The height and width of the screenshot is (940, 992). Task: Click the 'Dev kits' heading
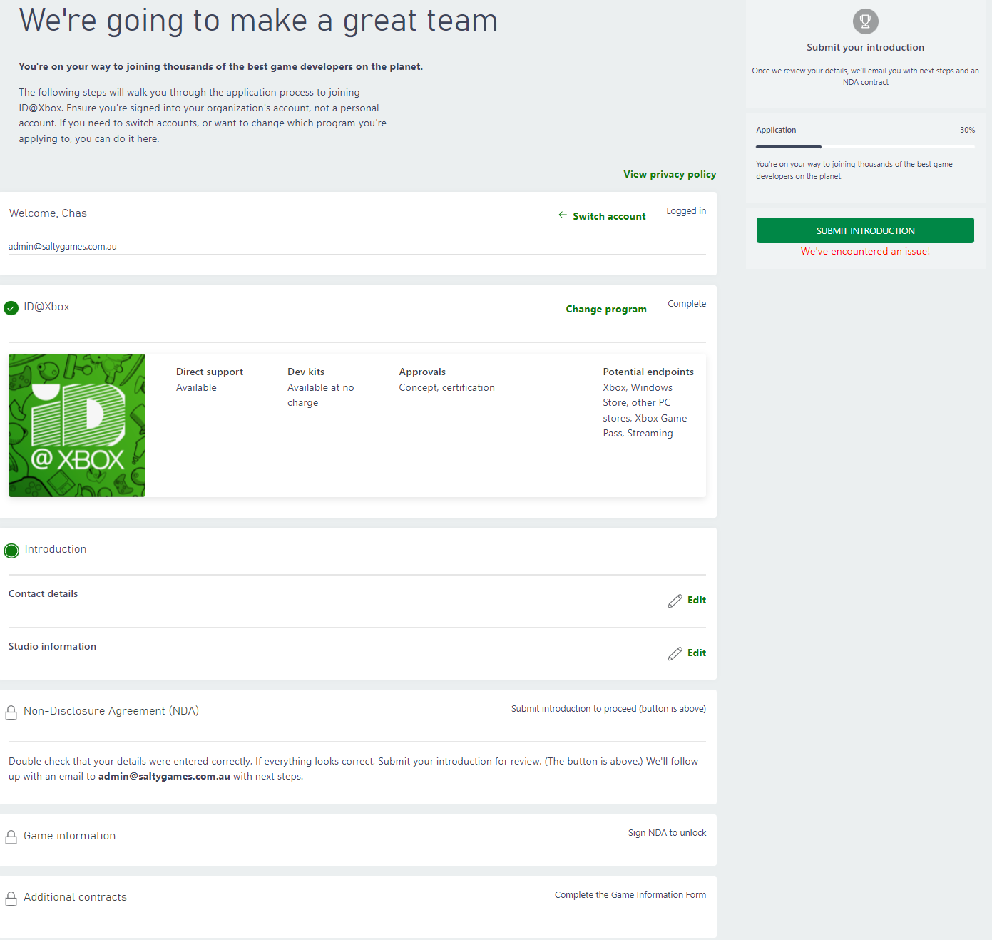306,372
